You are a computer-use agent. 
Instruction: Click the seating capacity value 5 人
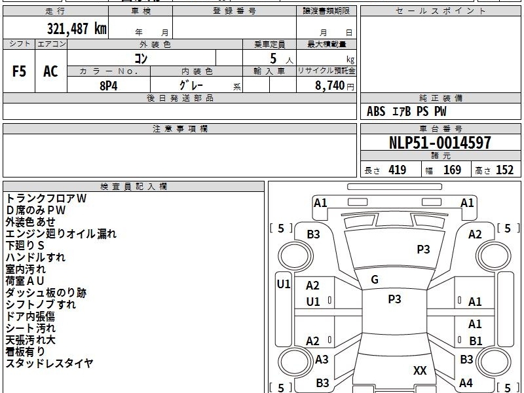(x=281, y=59)
